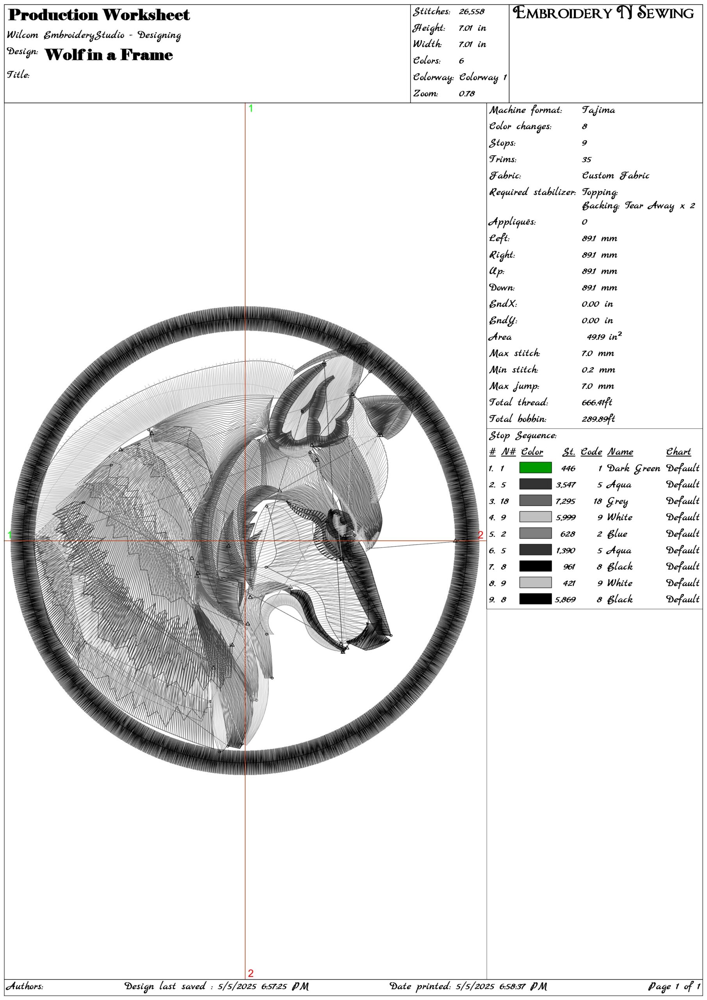
Task: Select the Total bobbin value "289.89ft"
Action: tap(598, 419)
